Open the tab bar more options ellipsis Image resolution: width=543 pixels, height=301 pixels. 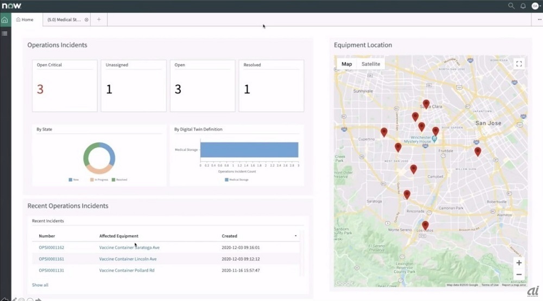(x=539, y=20)
